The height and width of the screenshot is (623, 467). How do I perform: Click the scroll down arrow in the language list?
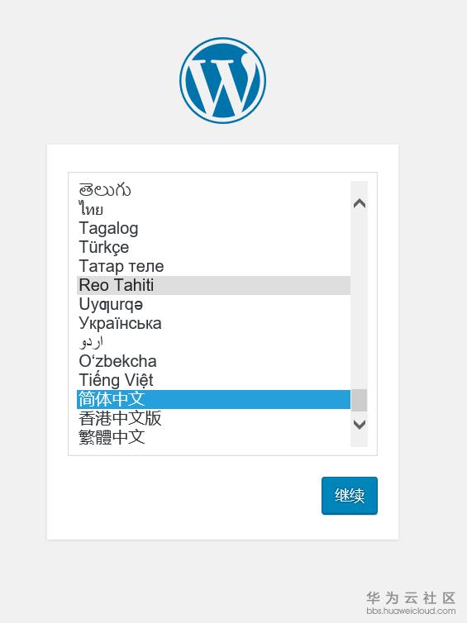[x=360, y=425]
